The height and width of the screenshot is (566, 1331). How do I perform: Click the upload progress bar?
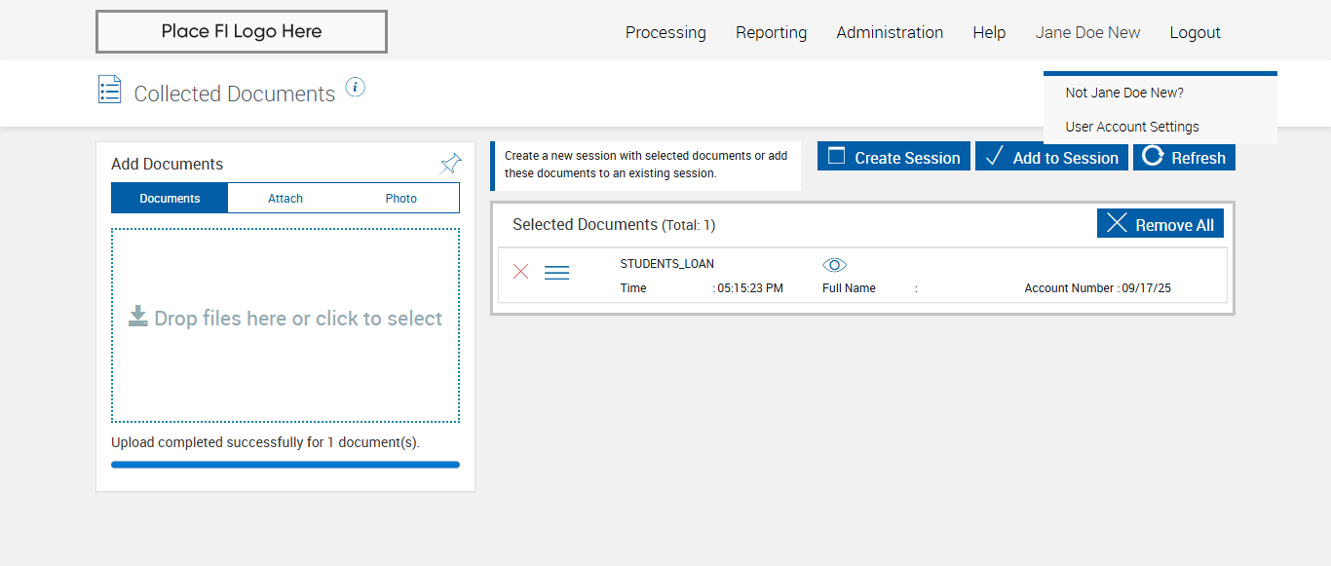pyautogui.click(x=285, y=465)
